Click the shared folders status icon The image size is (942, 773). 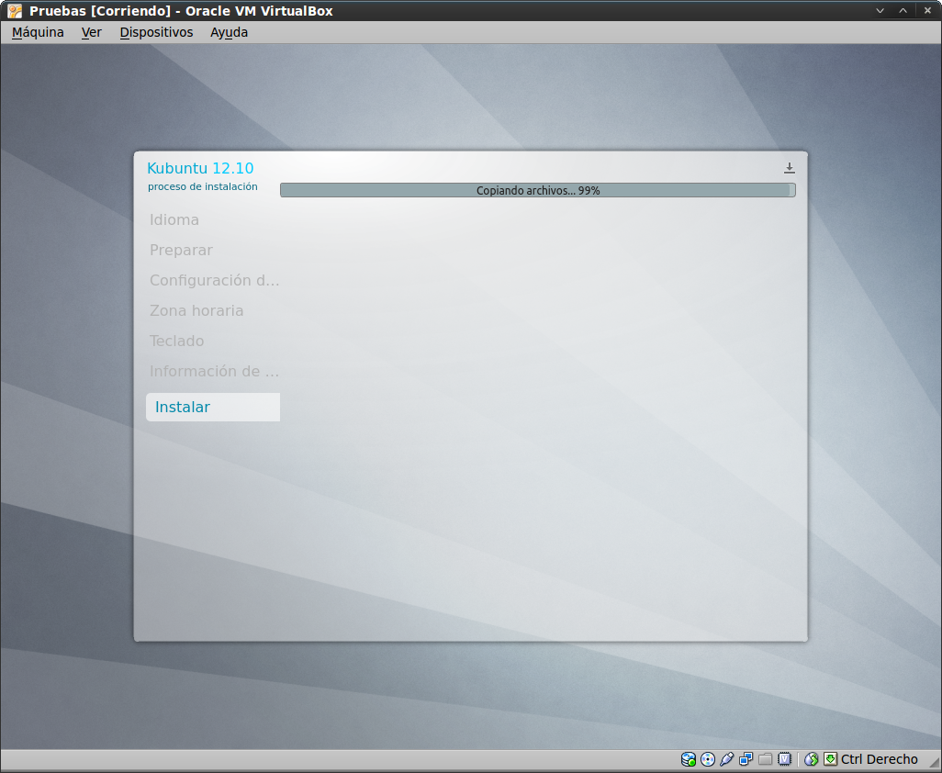(x=766, y=759)
